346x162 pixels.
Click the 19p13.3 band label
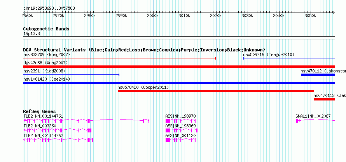[x=31, y=34]
